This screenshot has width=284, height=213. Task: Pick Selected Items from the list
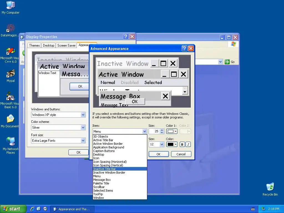(120, 191)
